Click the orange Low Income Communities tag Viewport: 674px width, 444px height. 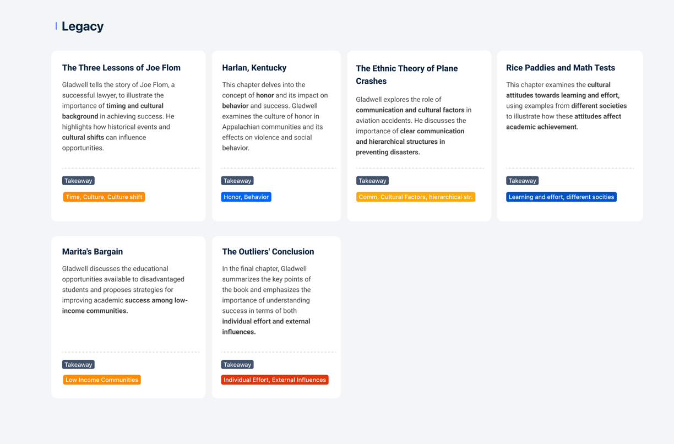coord(102,380)
